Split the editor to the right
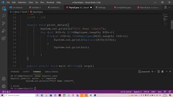The width and height of the screenshot is (173, 97). coord(165,7)
